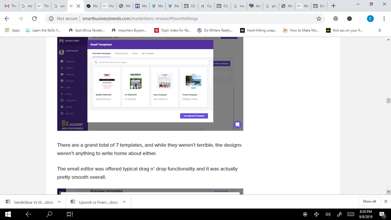Open a new tab with the plus button
Viewport: 391px width, 220px height.
[333, 6]
